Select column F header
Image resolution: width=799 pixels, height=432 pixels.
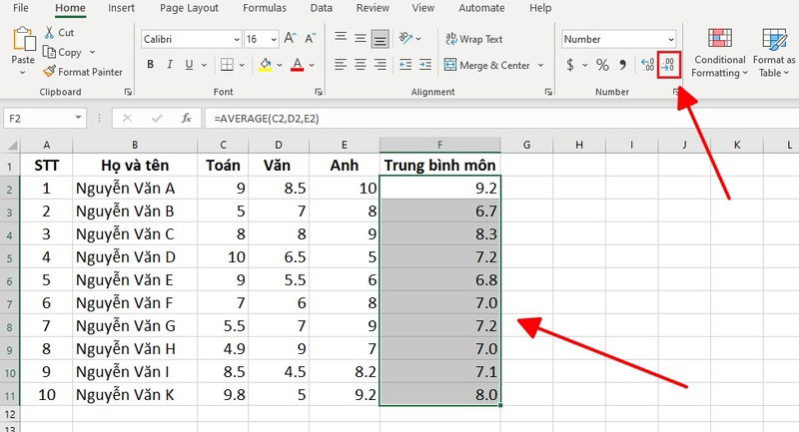(439, 145)
